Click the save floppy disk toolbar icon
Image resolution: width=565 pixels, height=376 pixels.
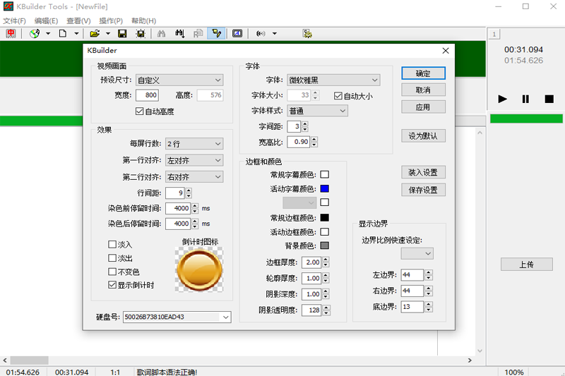tap(122, 33)
